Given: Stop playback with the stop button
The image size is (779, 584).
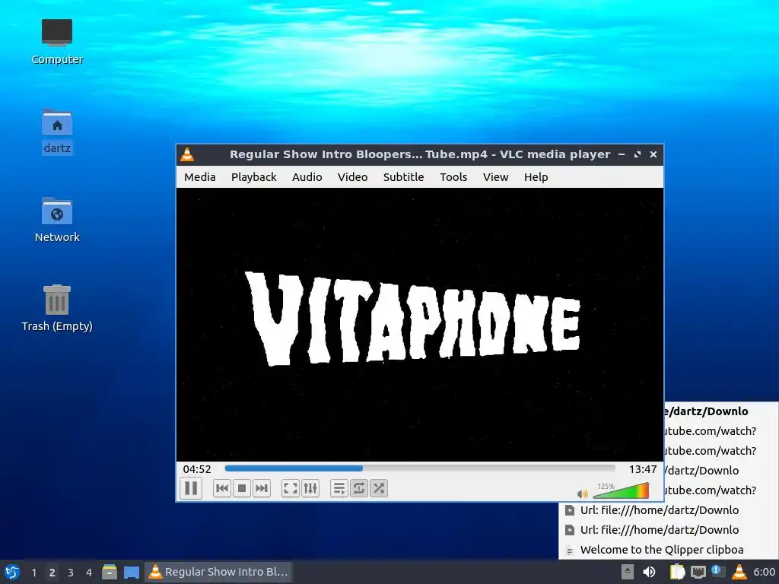Looking at the screenshot, I should click(x=241, y=489).
